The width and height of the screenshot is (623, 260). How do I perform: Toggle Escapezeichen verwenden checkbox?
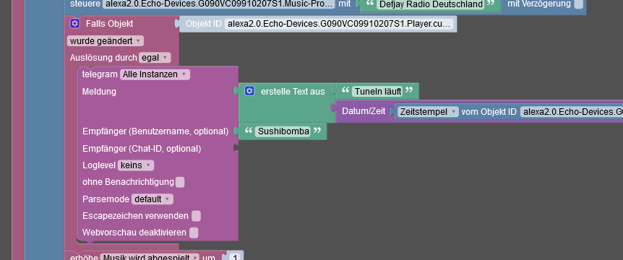coord(196,216)
